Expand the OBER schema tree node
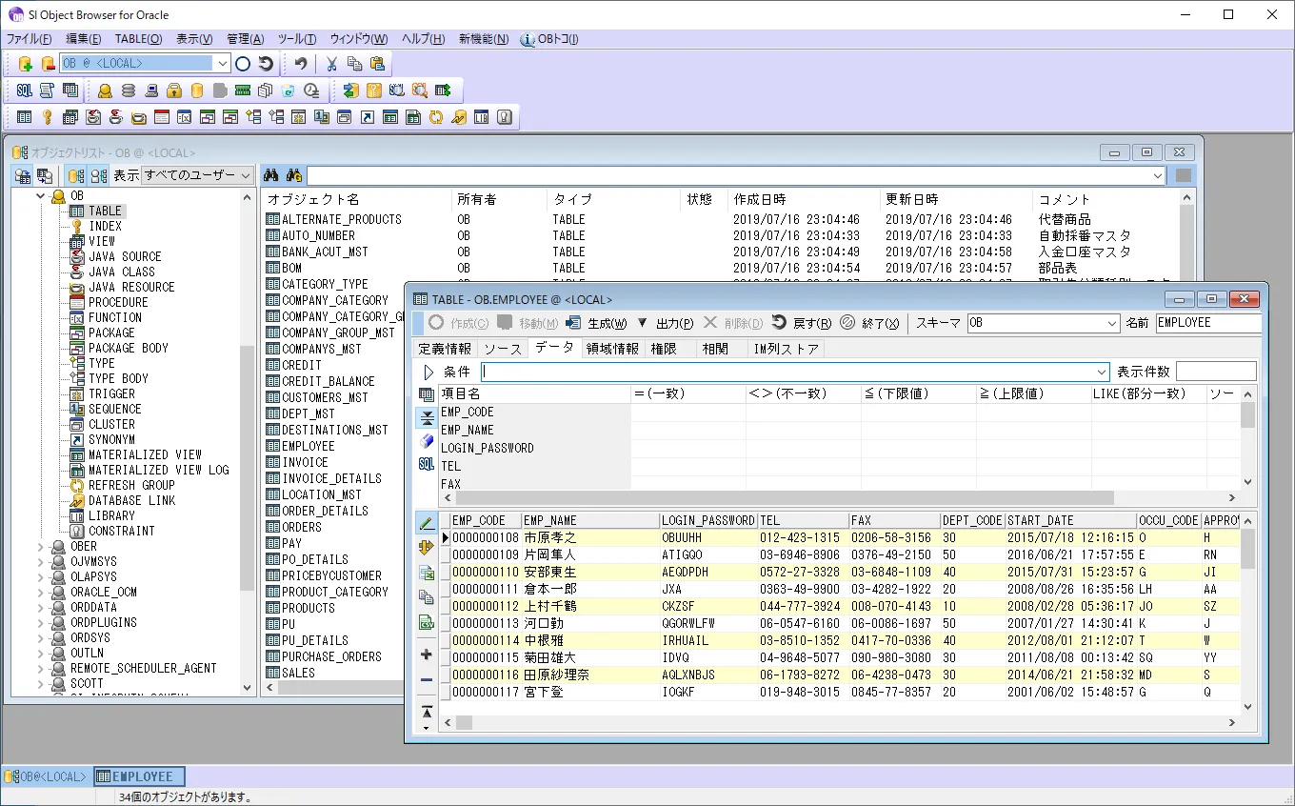The image size is (1295, 806). pyautogui.click(x=41, y=546)
